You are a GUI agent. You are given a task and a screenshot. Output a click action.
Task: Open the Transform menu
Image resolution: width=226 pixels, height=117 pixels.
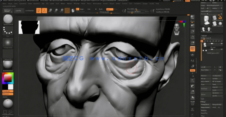coord(137,4)
